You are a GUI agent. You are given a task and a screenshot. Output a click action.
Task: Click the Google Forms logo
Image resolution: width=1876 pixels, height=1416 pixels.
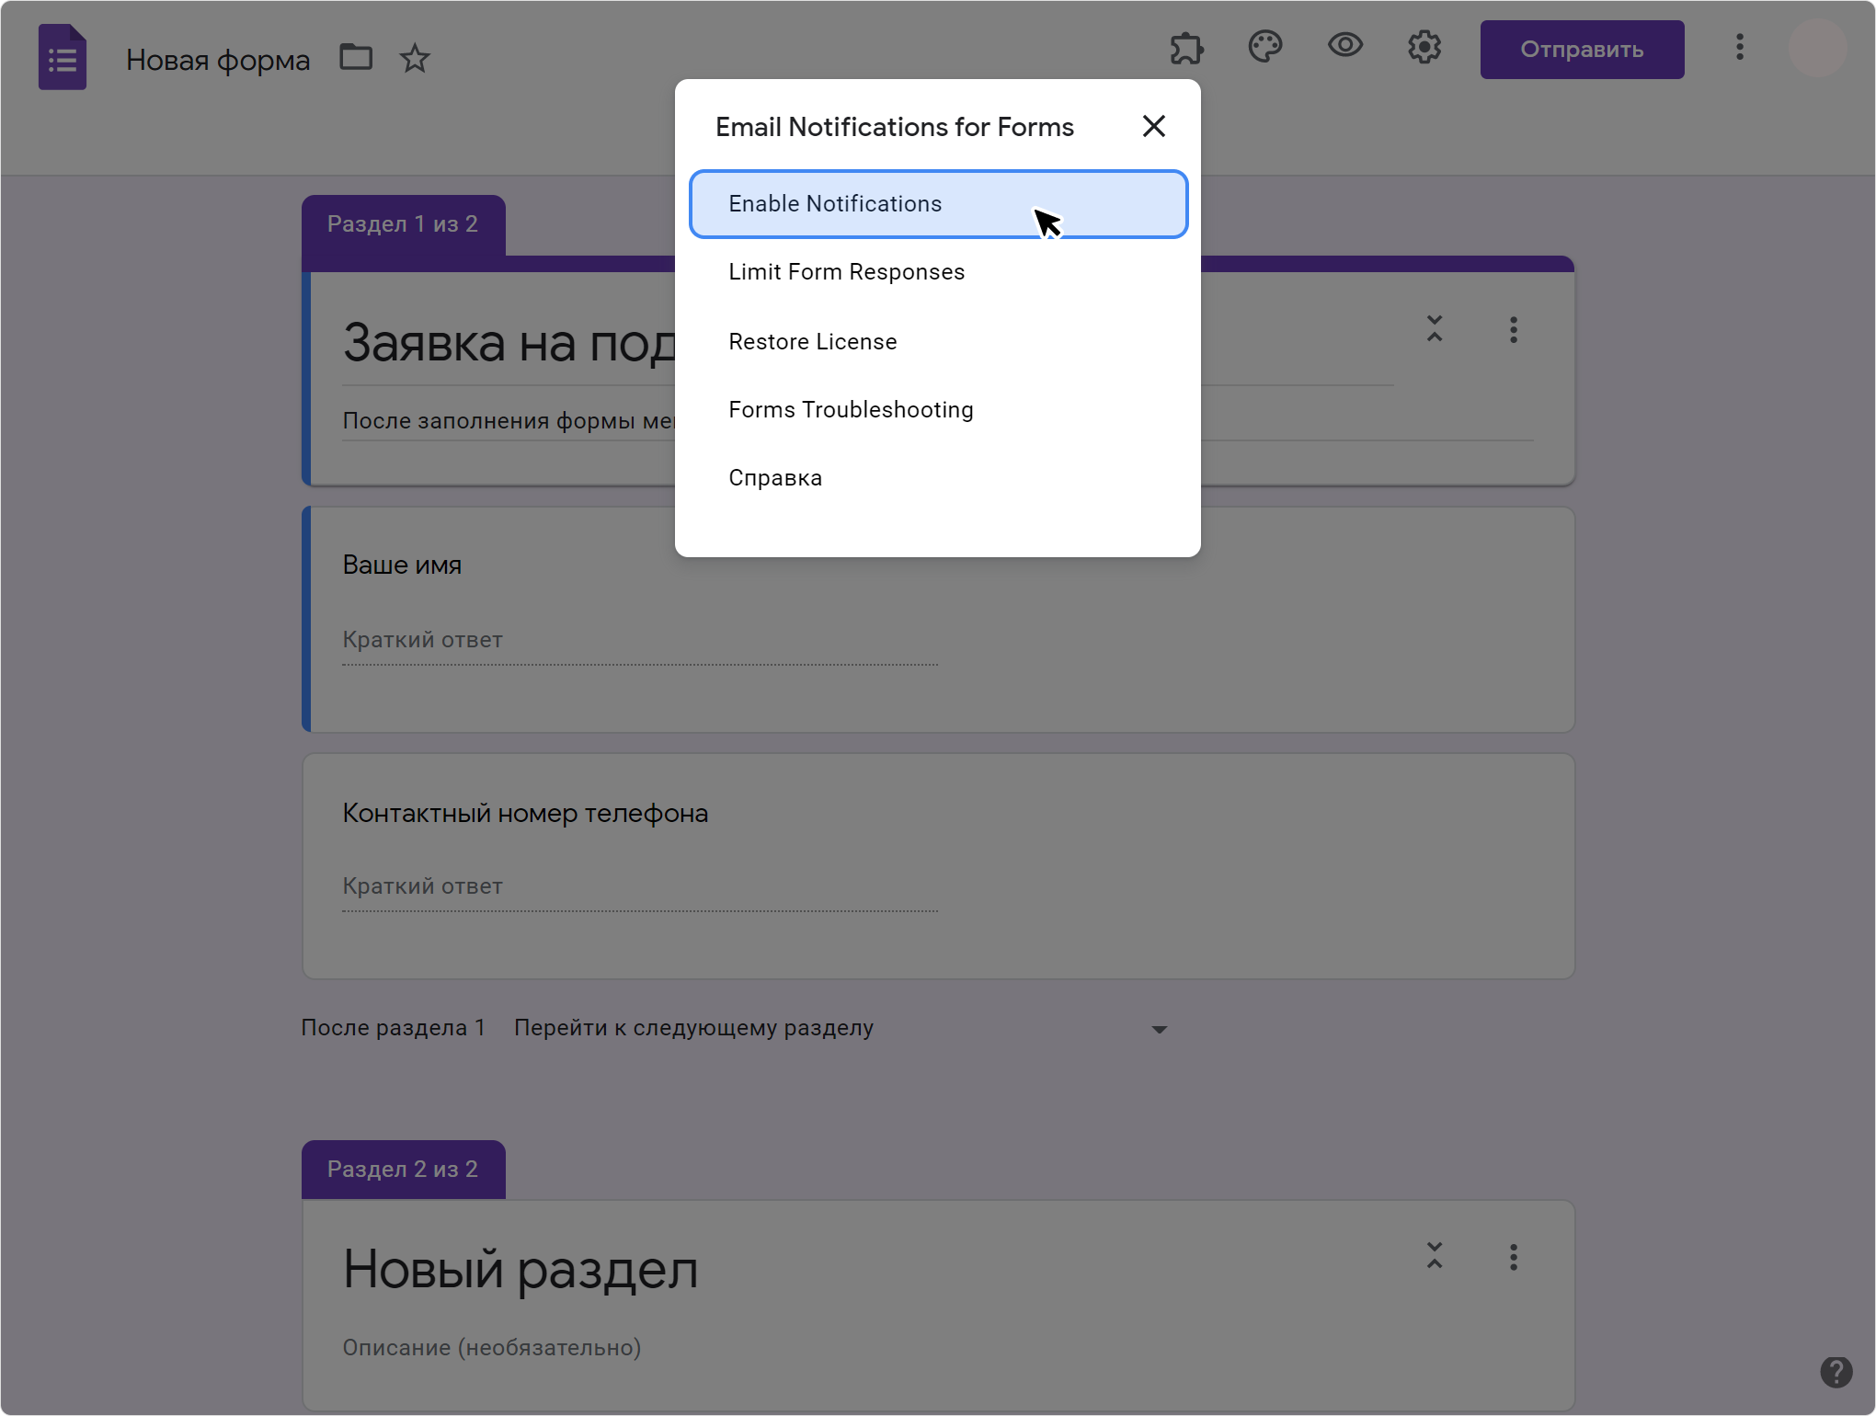62,56
